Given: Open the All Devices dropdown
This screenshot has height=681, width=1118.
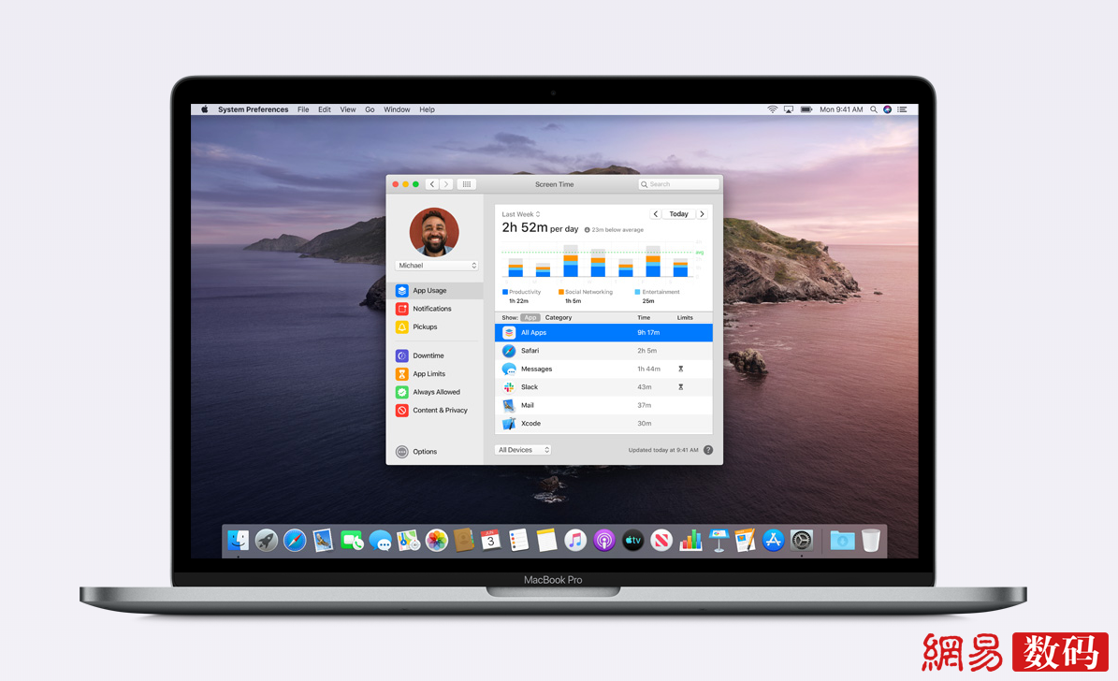Looking at the screenshot, I should (523, 450).
